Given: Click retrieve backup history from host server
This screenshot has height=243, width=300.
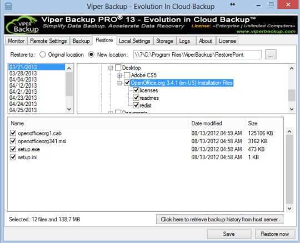Looking at the screenshot, I should [219, 219].
